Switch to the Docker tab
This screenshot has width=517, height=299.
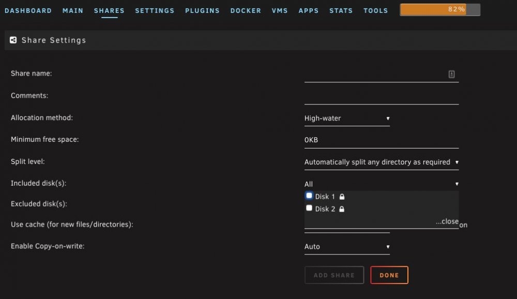point(246,10)
